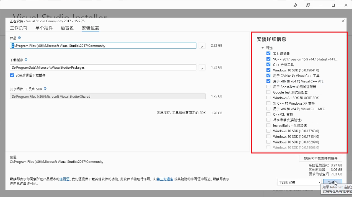Viewport: 352px width, 197px height.
Task: Switch to the 语言包 tab
Action: coord(67,28)
